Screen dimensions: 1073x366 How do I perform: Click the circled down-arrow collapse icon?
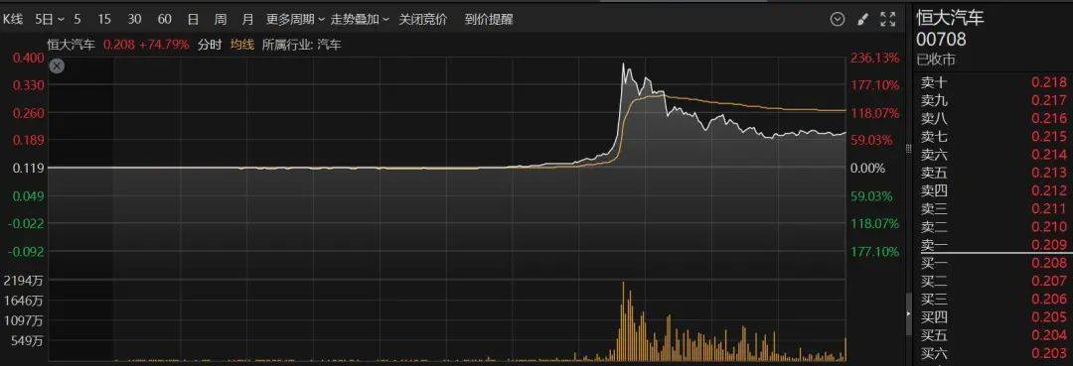[x=837, y=19]
